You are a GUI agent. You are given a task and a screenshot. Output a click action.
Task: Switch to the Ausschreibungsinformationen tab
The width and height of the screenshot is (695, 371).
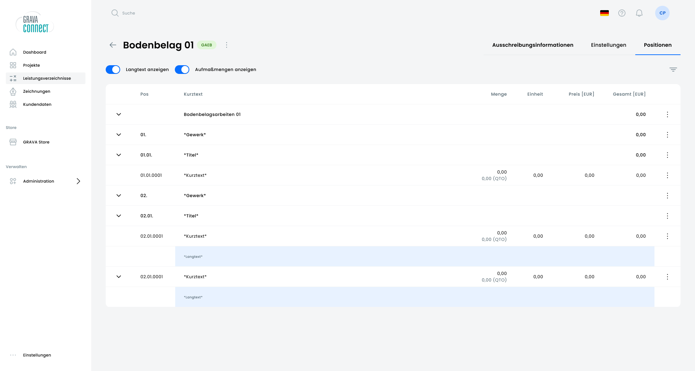(x=532, y=45)
